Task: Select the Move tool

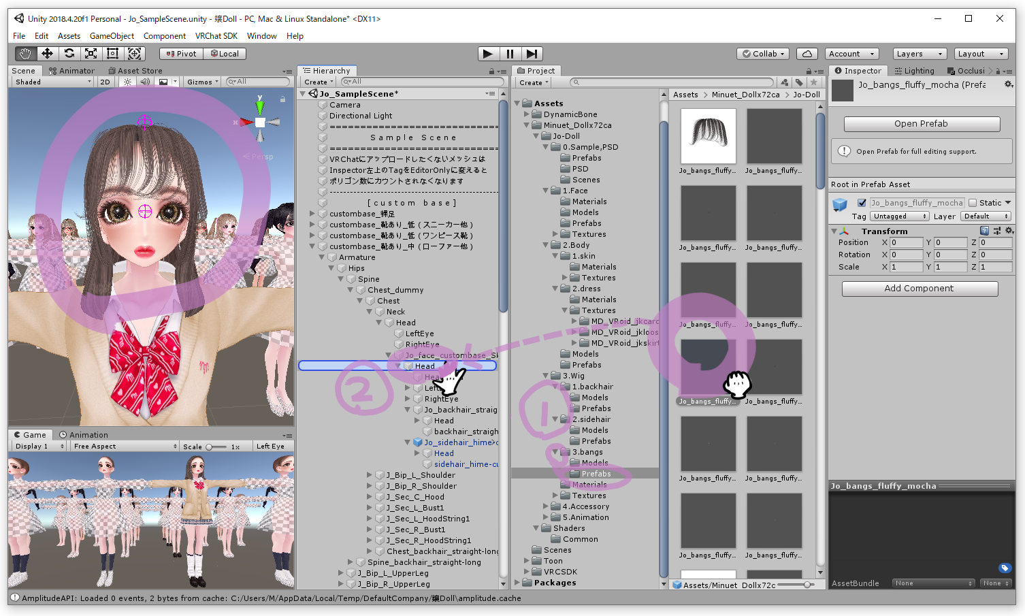Action: [x=47, y=53]
